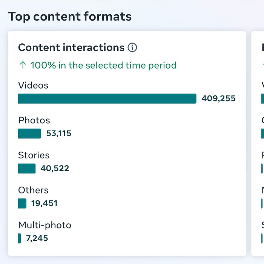
Task: Click the Multi-photo bar in the chart
Action: pyautogui.click(x=20, y=238)
